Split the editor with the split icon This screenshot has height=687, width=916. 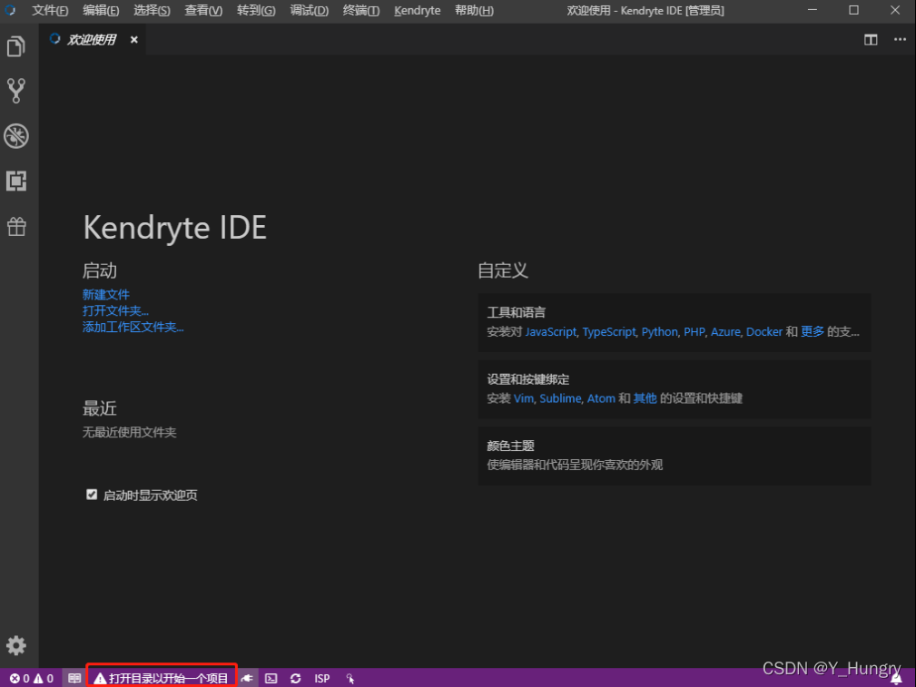[x=871, y=40]
